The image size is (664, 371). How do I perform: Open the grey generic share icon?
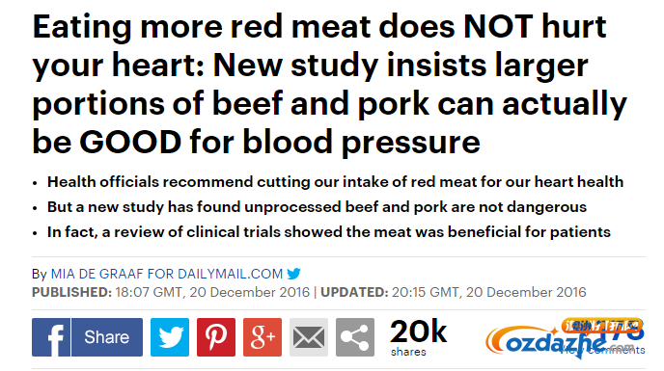coord(355,337)
